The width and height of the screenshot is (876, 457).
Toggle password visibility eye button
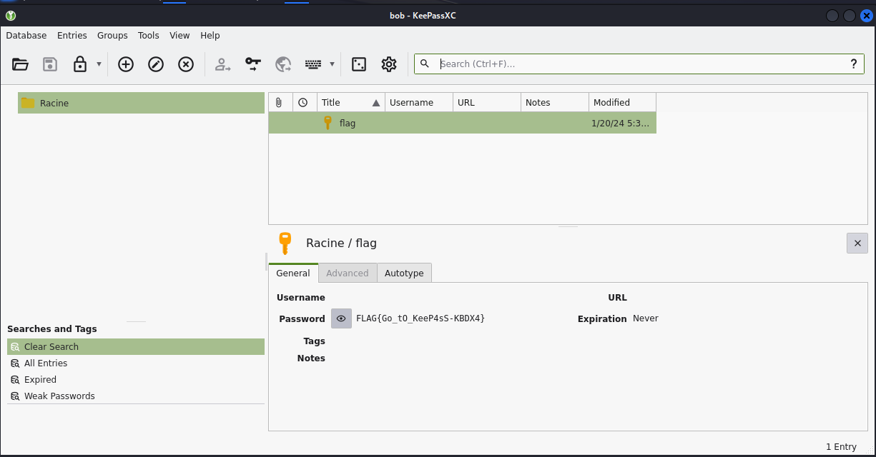tap(342, 318)
